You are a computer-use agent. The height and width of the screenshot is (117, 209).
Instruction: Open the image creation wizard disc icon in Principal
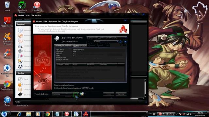pos(20,30)
